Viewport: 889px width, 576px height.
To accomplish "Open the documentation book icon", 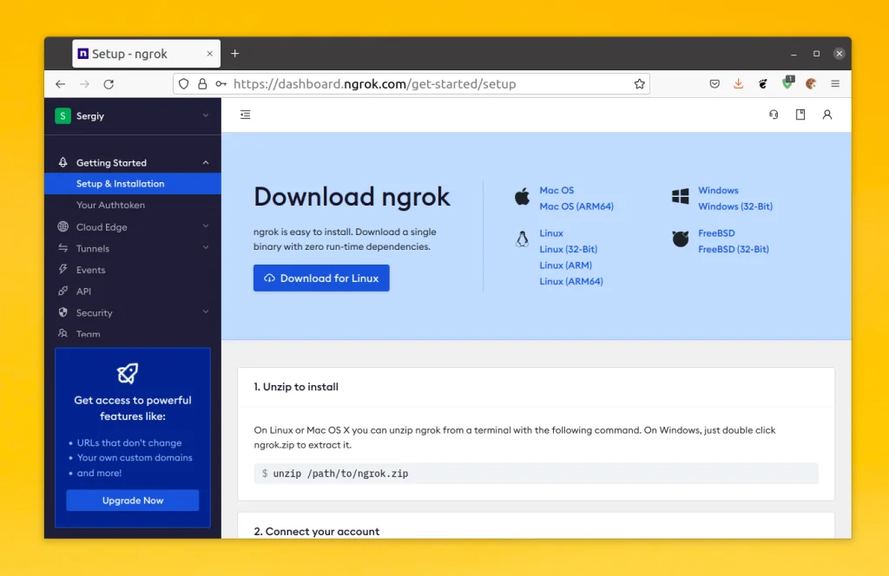I will click(800, 114).
